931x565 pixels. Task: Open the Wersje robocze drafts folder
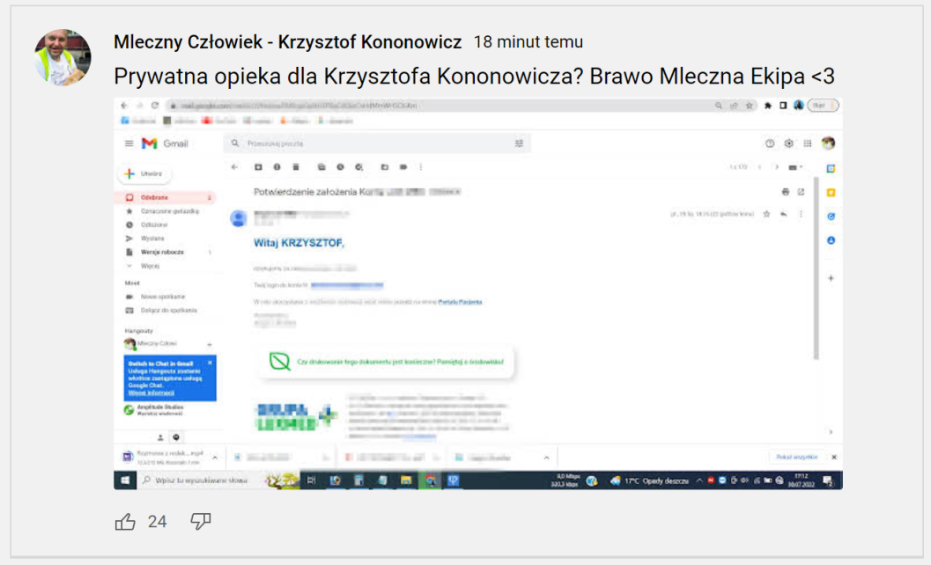(x=161, y=252)
